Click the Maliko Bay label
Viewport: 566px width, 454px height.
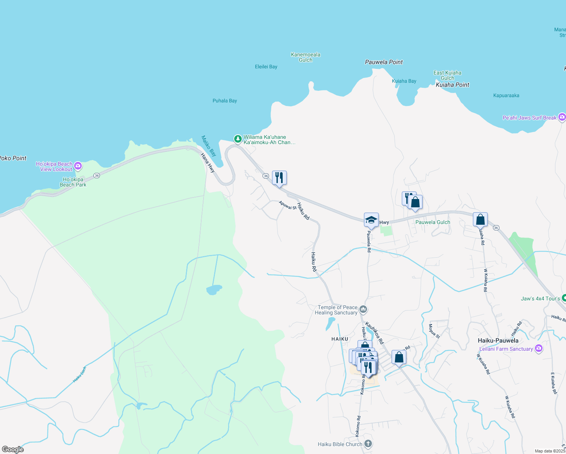tap(209, 146)
